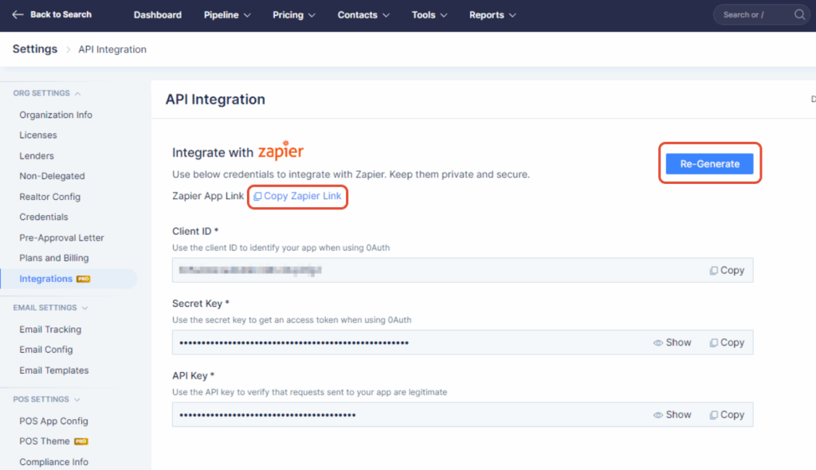Click the copy icon in Secret Key field
This screenshot has width=816, height=470.
(713, 343)
